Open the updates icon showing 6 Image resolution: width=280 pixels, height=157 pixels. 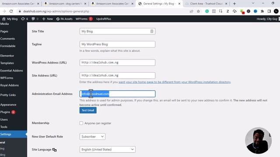point(24,19)
